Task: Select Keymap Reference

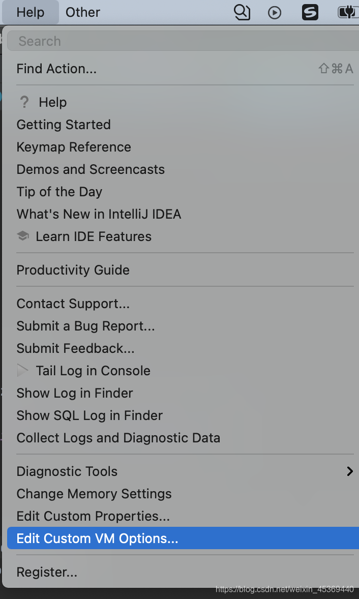Action: [73, 146]
